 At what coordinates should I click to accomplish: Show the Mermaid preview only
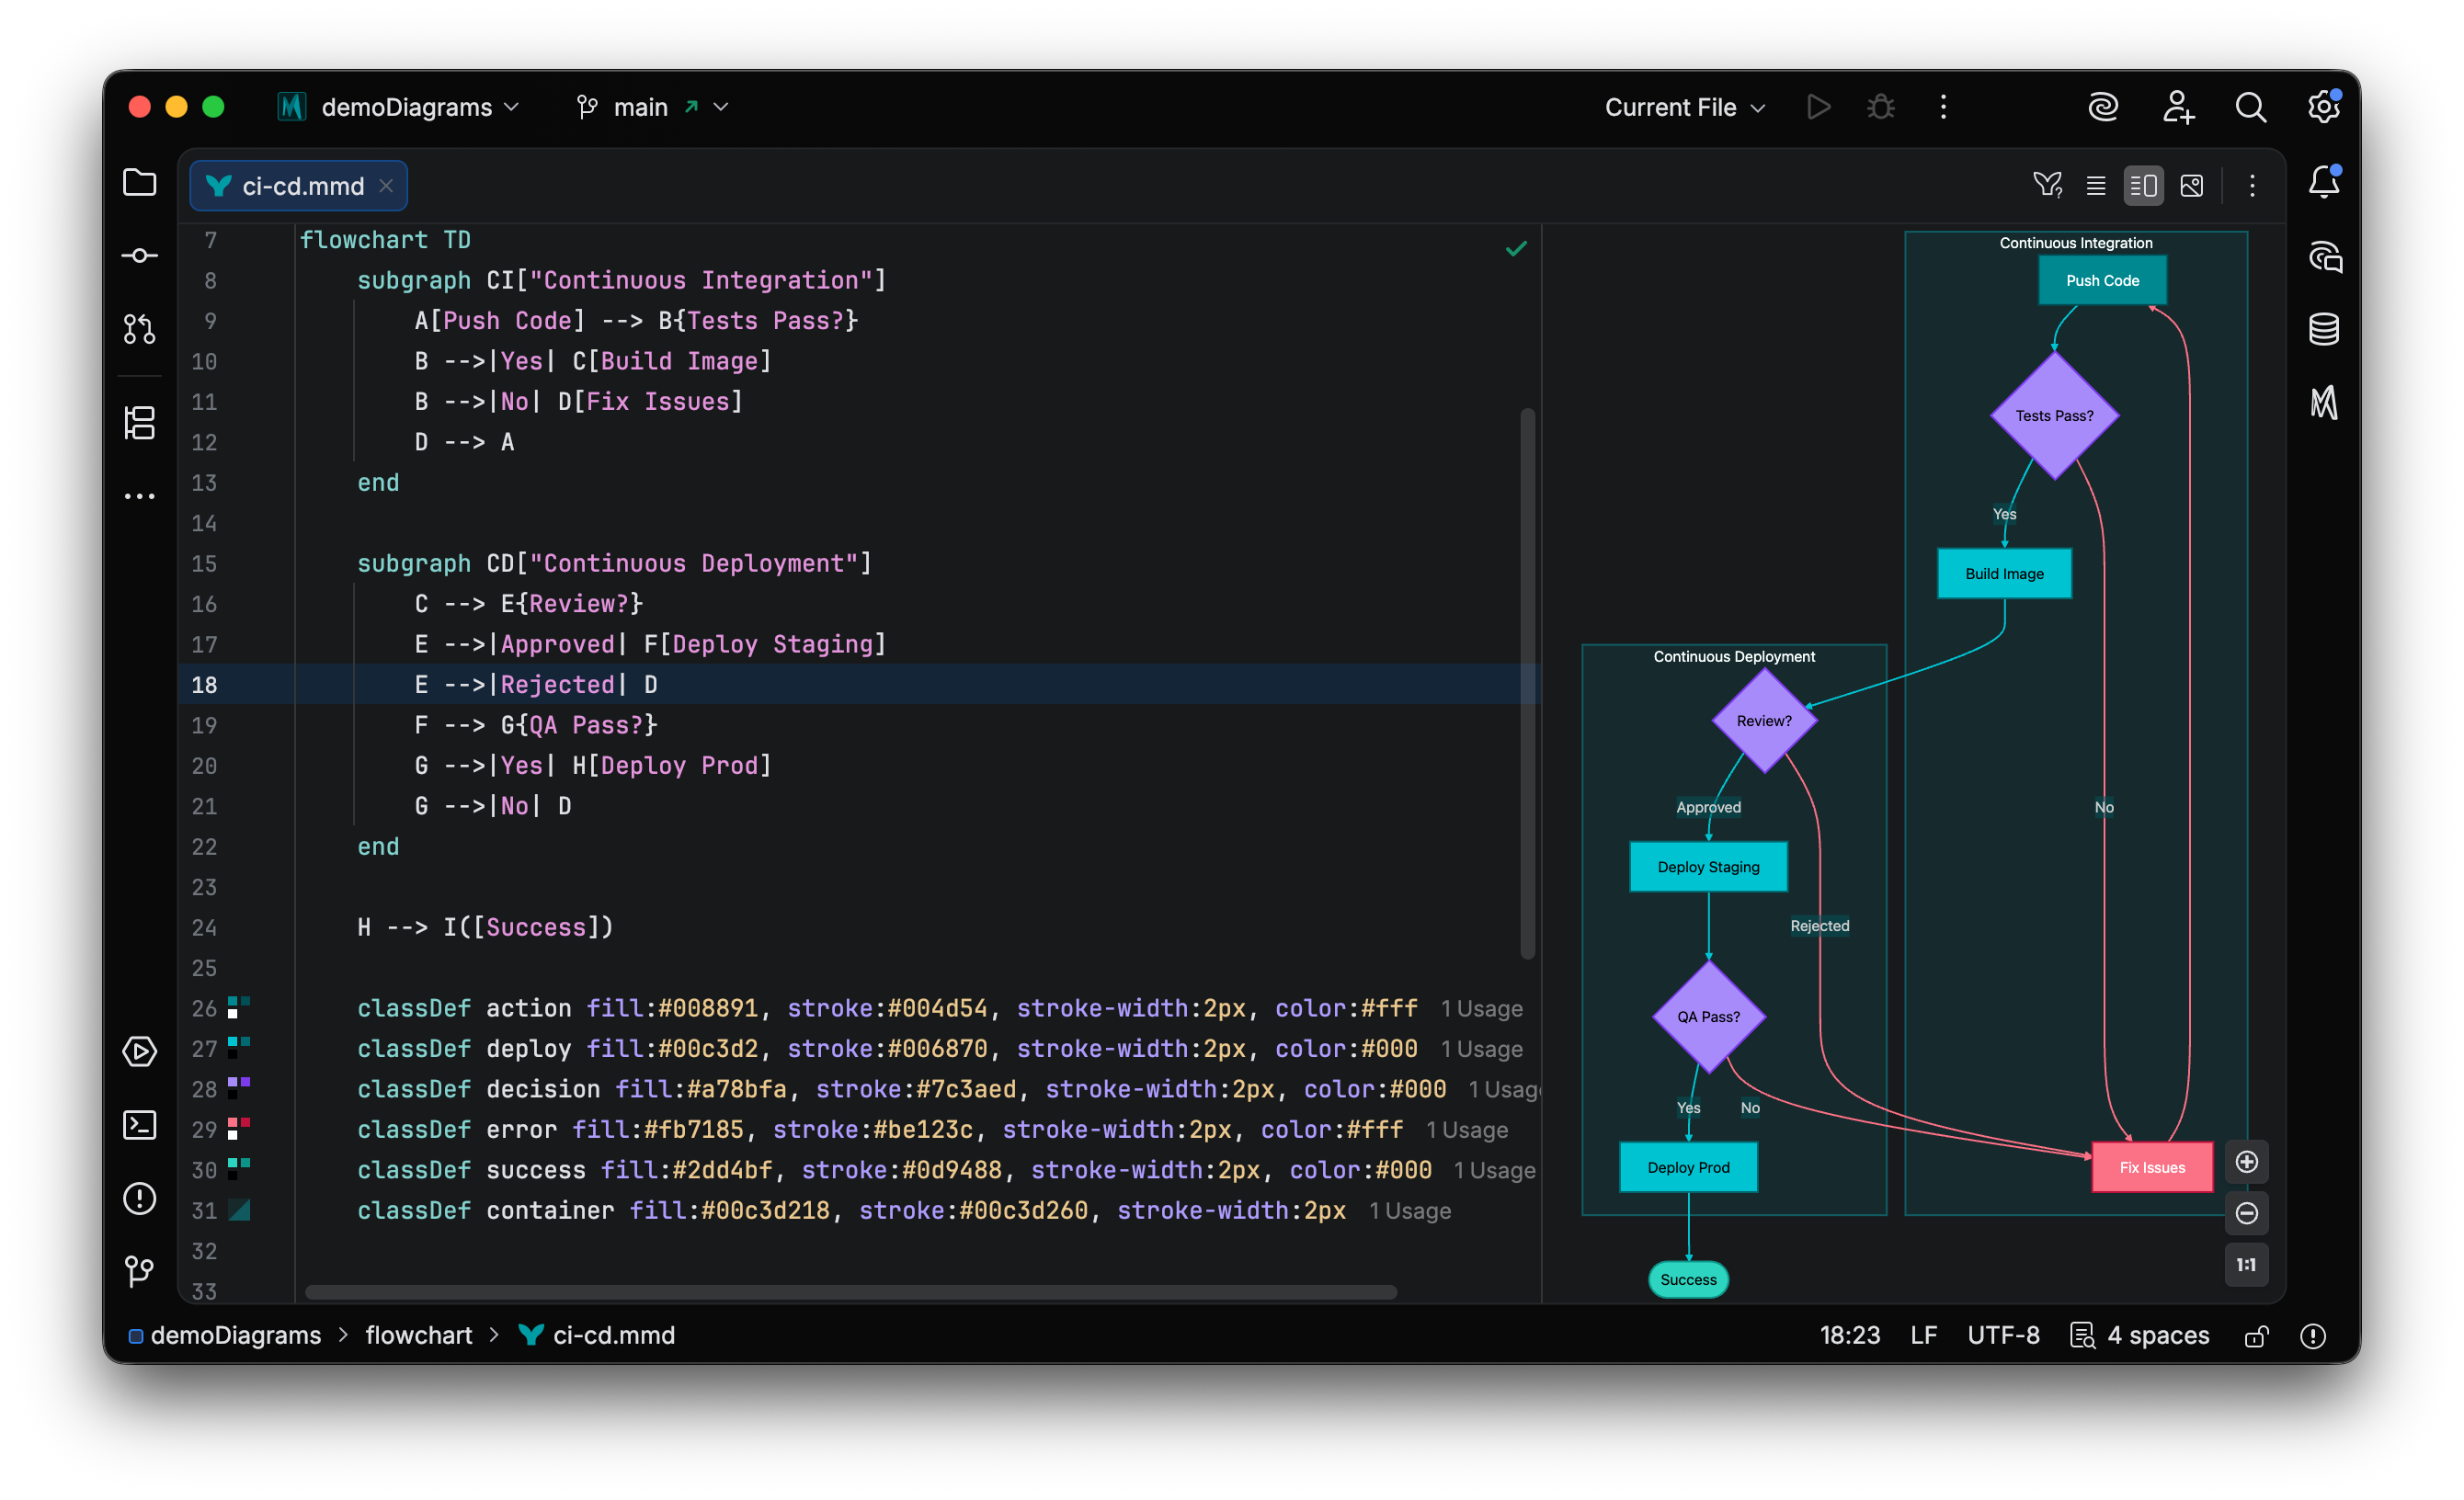pyautogui.click(x=2192, y=185)
